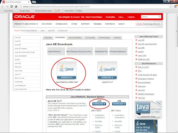178x133 pixels.
Task: Click Sign In/Register for Account
Action: (69, 17)
